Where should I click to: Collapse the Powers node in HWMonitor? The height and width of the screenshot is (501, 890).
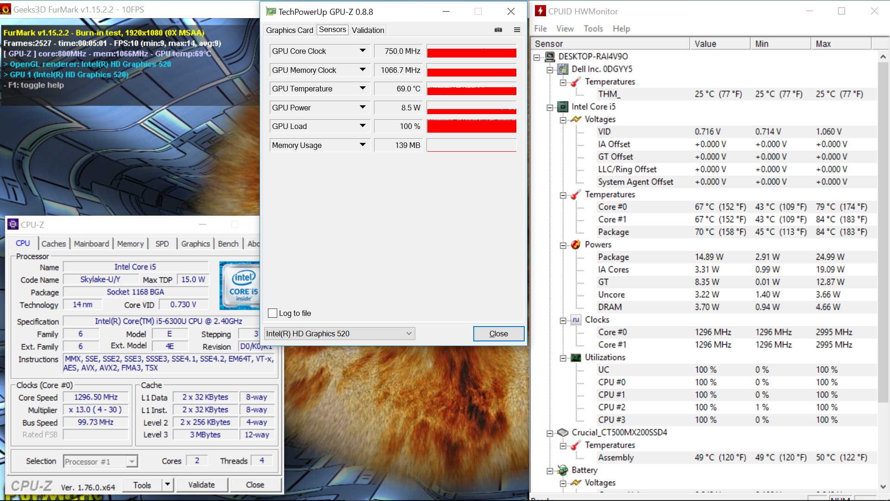[563, 245]
